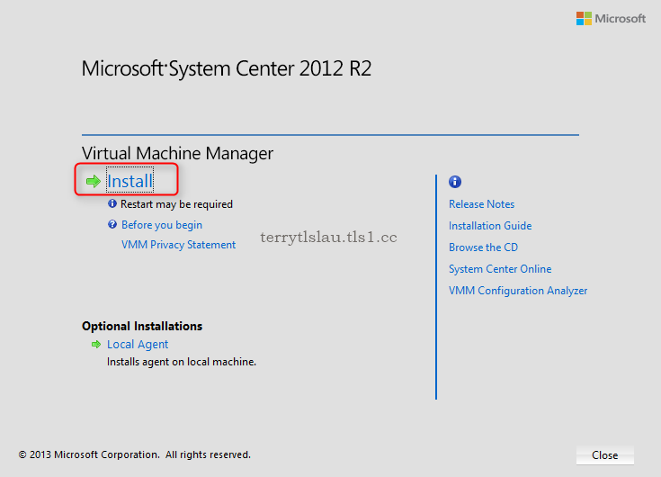Click the Install link for Virtual Machine Manager
The width and height of the screenshot is (661, 477).
(x=130, y=181)
